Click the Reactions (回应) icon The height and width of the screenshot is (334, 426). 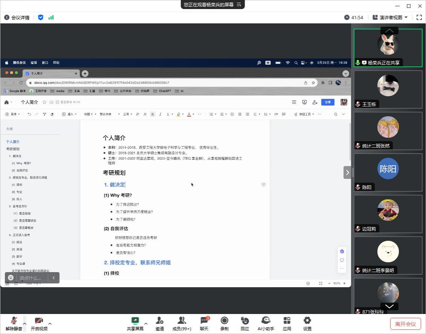(245, 323)
